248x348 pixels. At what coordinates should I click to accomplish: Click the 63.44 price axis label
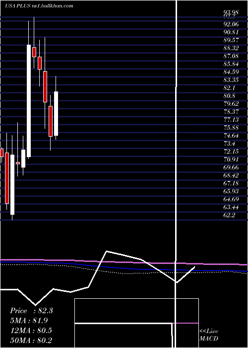(231, 207)
